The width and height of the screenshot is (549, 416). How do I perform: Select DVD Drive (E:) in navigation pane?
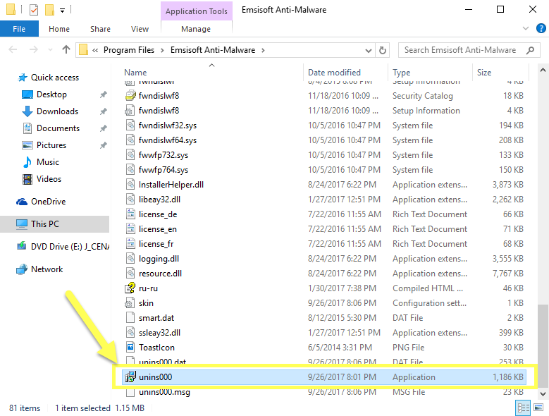pyautogui.click(x=70, y=247)
